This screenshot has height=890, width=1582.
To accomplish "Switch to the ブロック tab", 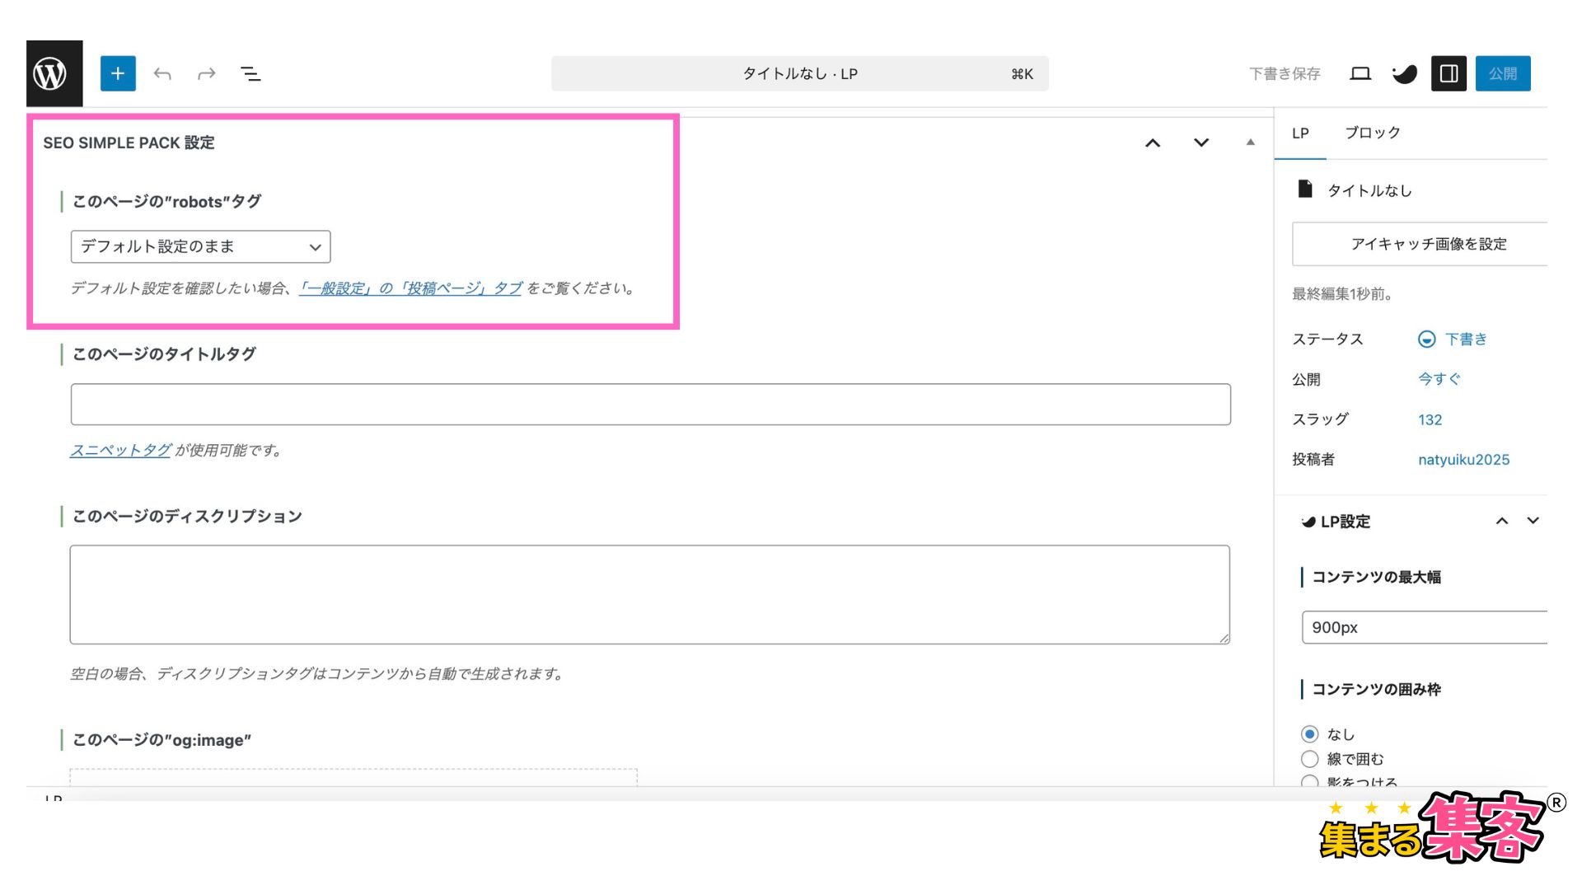I will pyautogui.click(x=1372, y=133).
